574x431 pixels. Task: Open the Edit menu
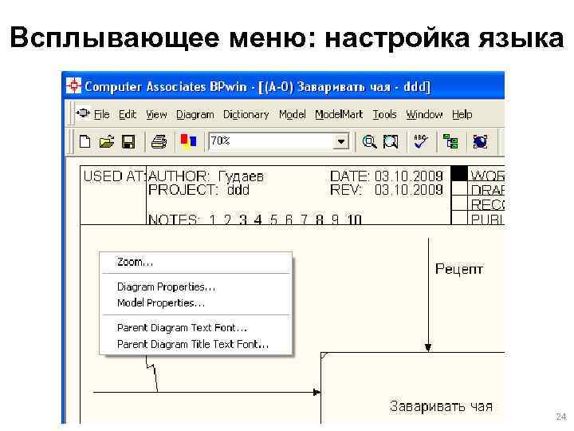(x=128, y=114)
